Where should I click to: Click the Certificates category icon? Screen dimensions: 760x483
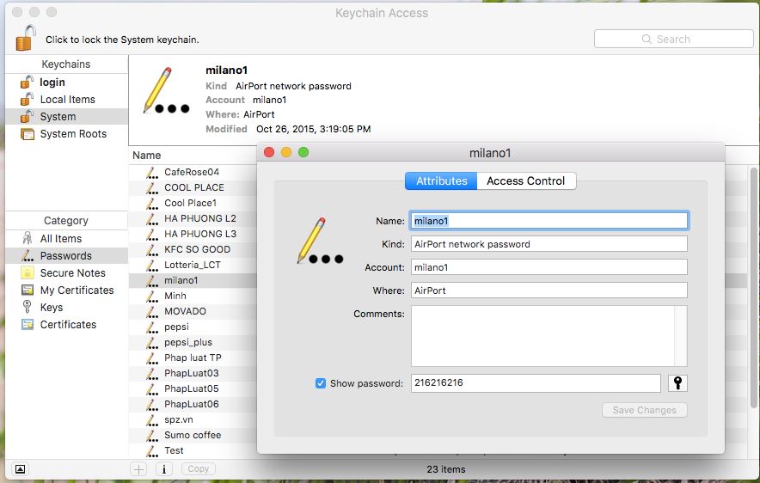28,324
